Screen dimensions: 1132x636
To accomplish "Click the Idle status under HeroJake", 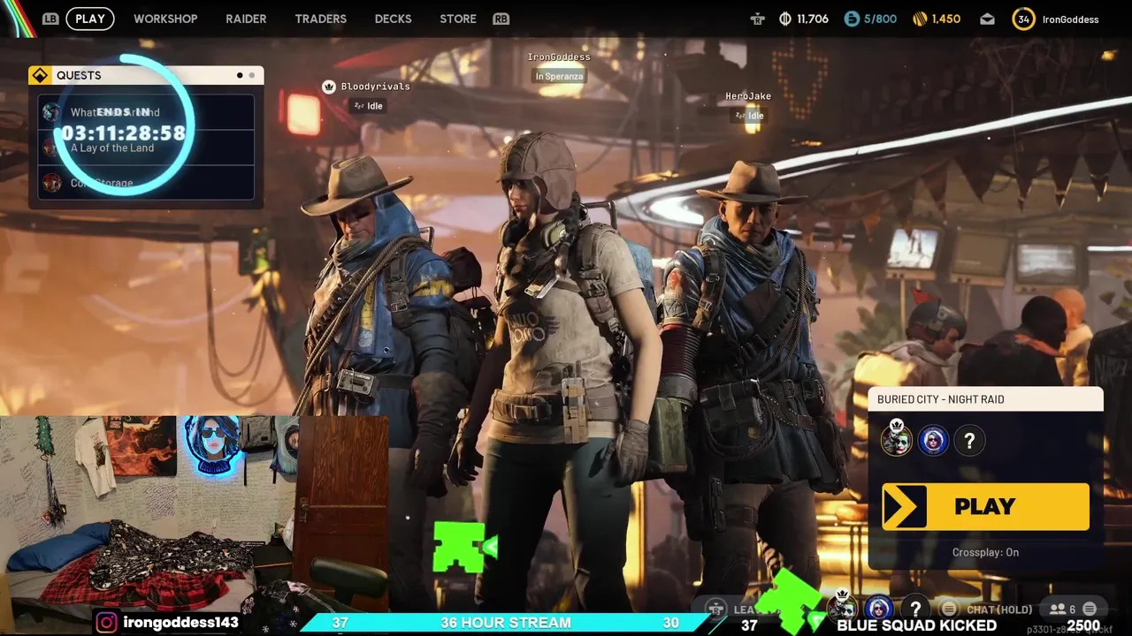I will click(748, 116).
